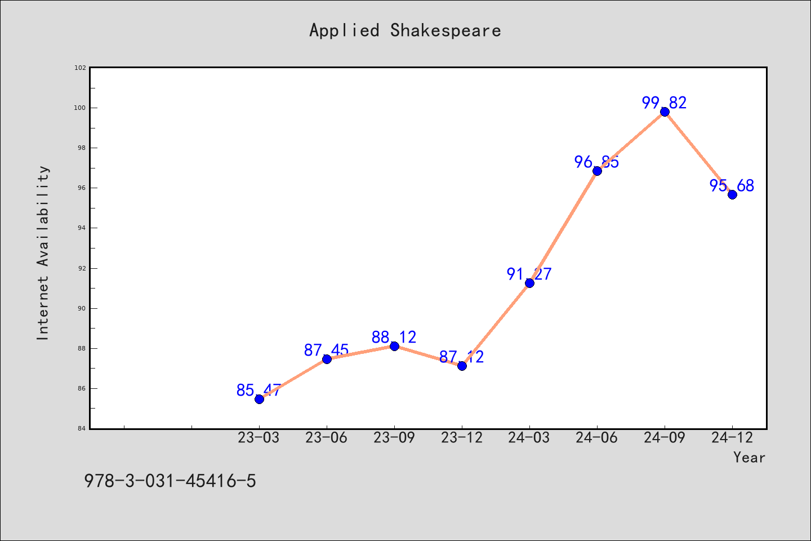811x541 pixels.
Task: Select the last point labeled 95.68
Action: coord(732,194)
